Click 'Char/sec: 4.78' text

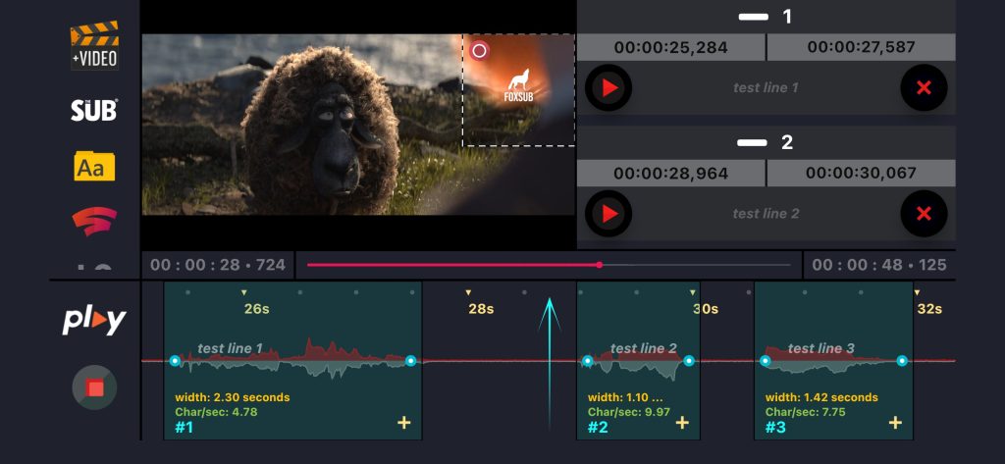(216, 412)
